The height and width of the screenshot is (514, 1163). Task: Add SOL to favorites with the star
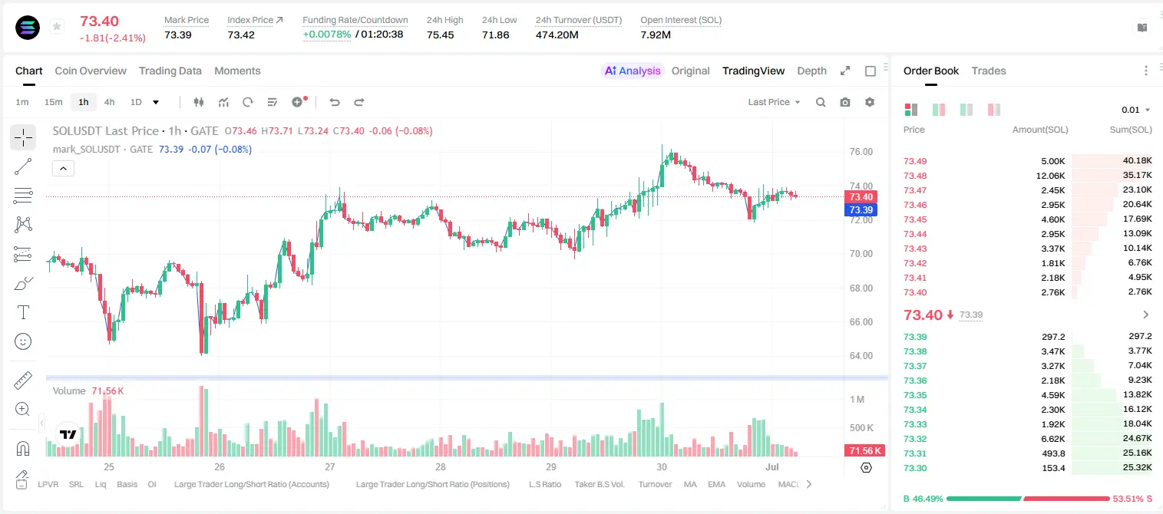tap(57, 27)
